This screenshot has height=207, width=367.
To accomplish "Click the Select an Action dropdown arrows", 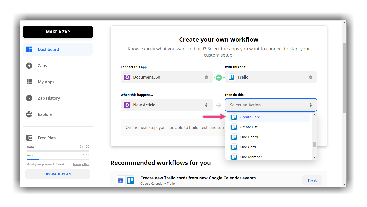I will [x=311, y=105].
